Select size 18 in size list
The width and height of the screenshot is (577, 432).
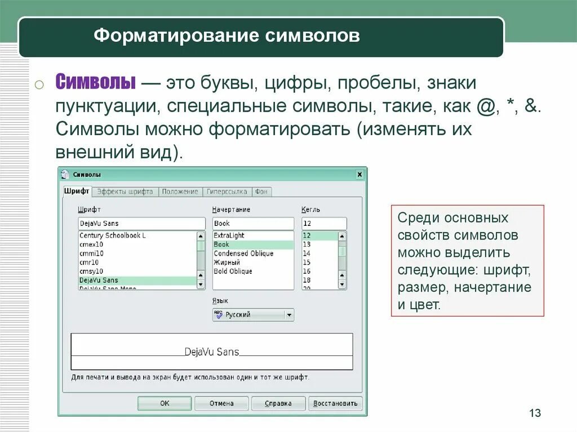320,280
